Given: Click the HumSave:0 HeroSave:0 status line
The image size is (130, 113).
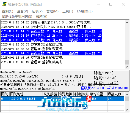Looking at the screenshot, I should click(16, 72).
